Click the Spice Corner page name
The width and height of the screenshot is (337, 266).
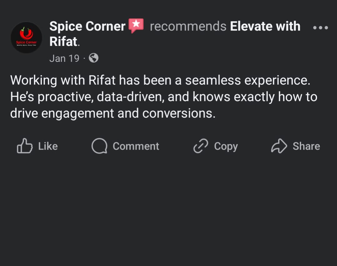click(87, 26)
